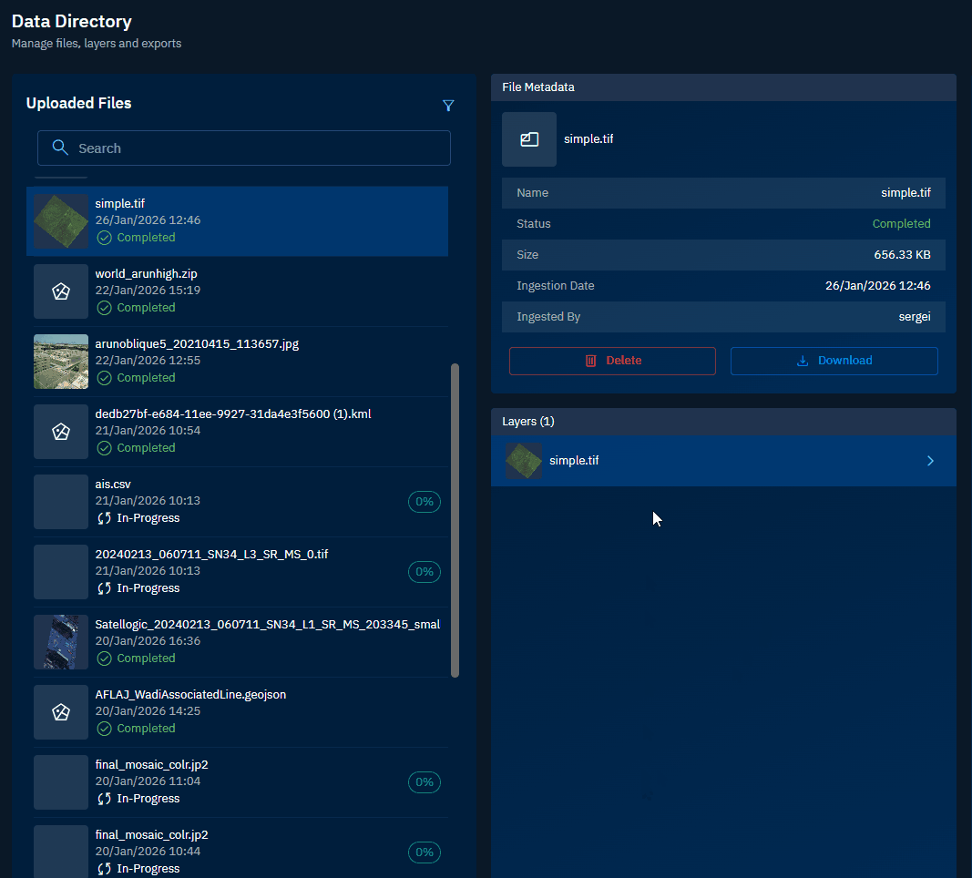Open the arunoblique5_20210415_113657.jpg thumbnail

61,362
